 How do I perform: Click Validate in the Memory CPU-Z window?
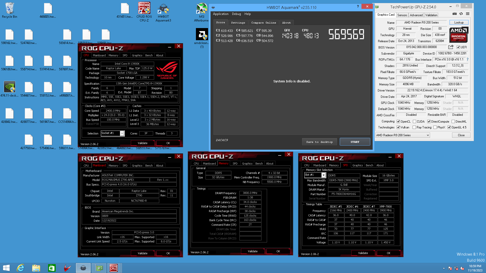click(x=253, y=251)
